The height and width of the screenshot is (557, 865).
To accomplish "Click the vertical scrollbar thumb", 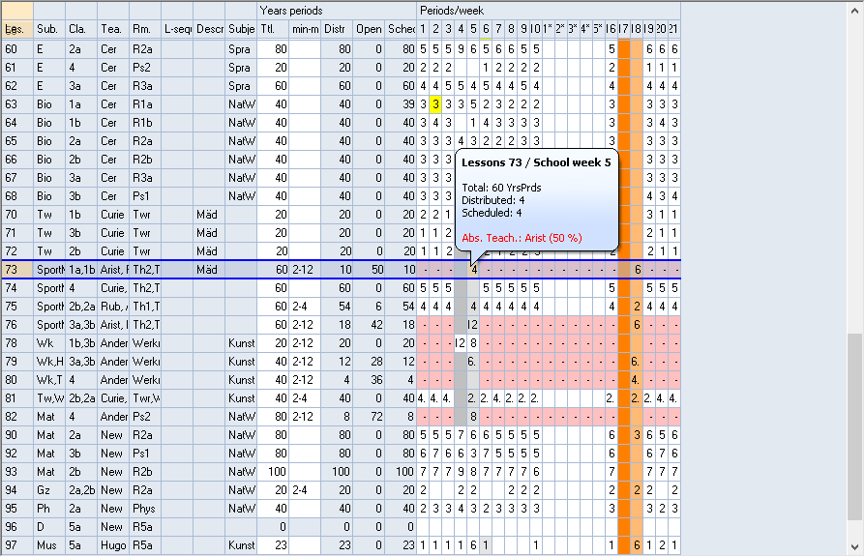I will pos(854,427).
